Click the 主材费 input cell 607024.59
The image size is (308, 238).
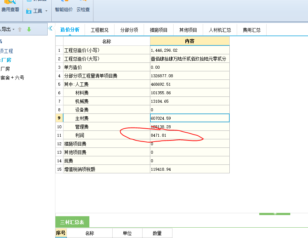(x=190, y=118)
